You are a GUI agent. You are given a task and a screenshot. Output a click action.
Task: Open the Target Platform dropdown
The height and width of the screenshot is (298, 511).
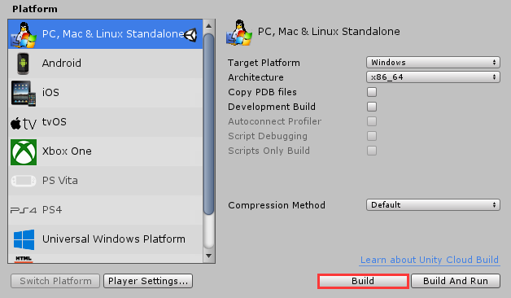coord(433,62)
